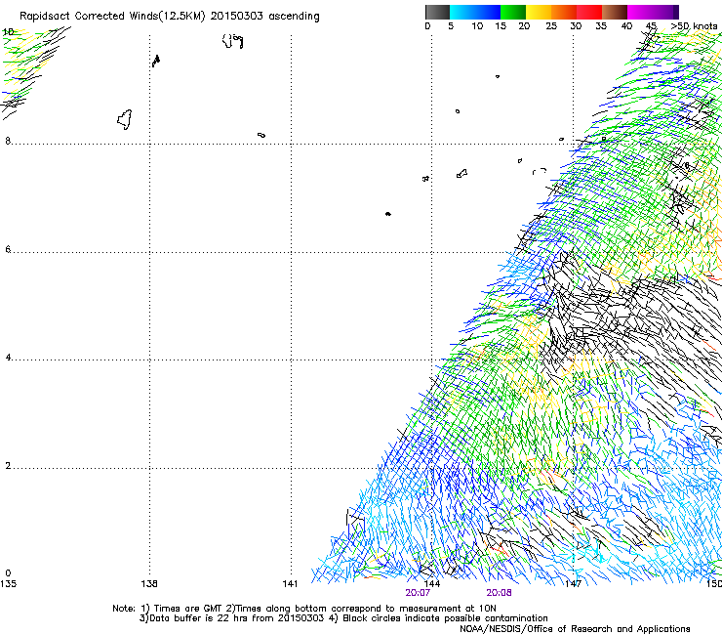Screen dimensions: 722x635
Task: Click longitude label "135"
Action: tap(8, 584)
